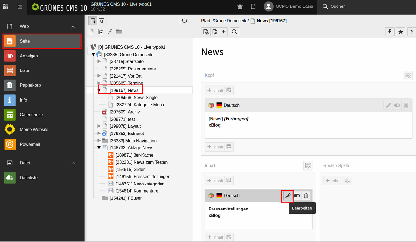Toggle visibility of hidden News element
416x242 pixels.
tap(397, 105)
